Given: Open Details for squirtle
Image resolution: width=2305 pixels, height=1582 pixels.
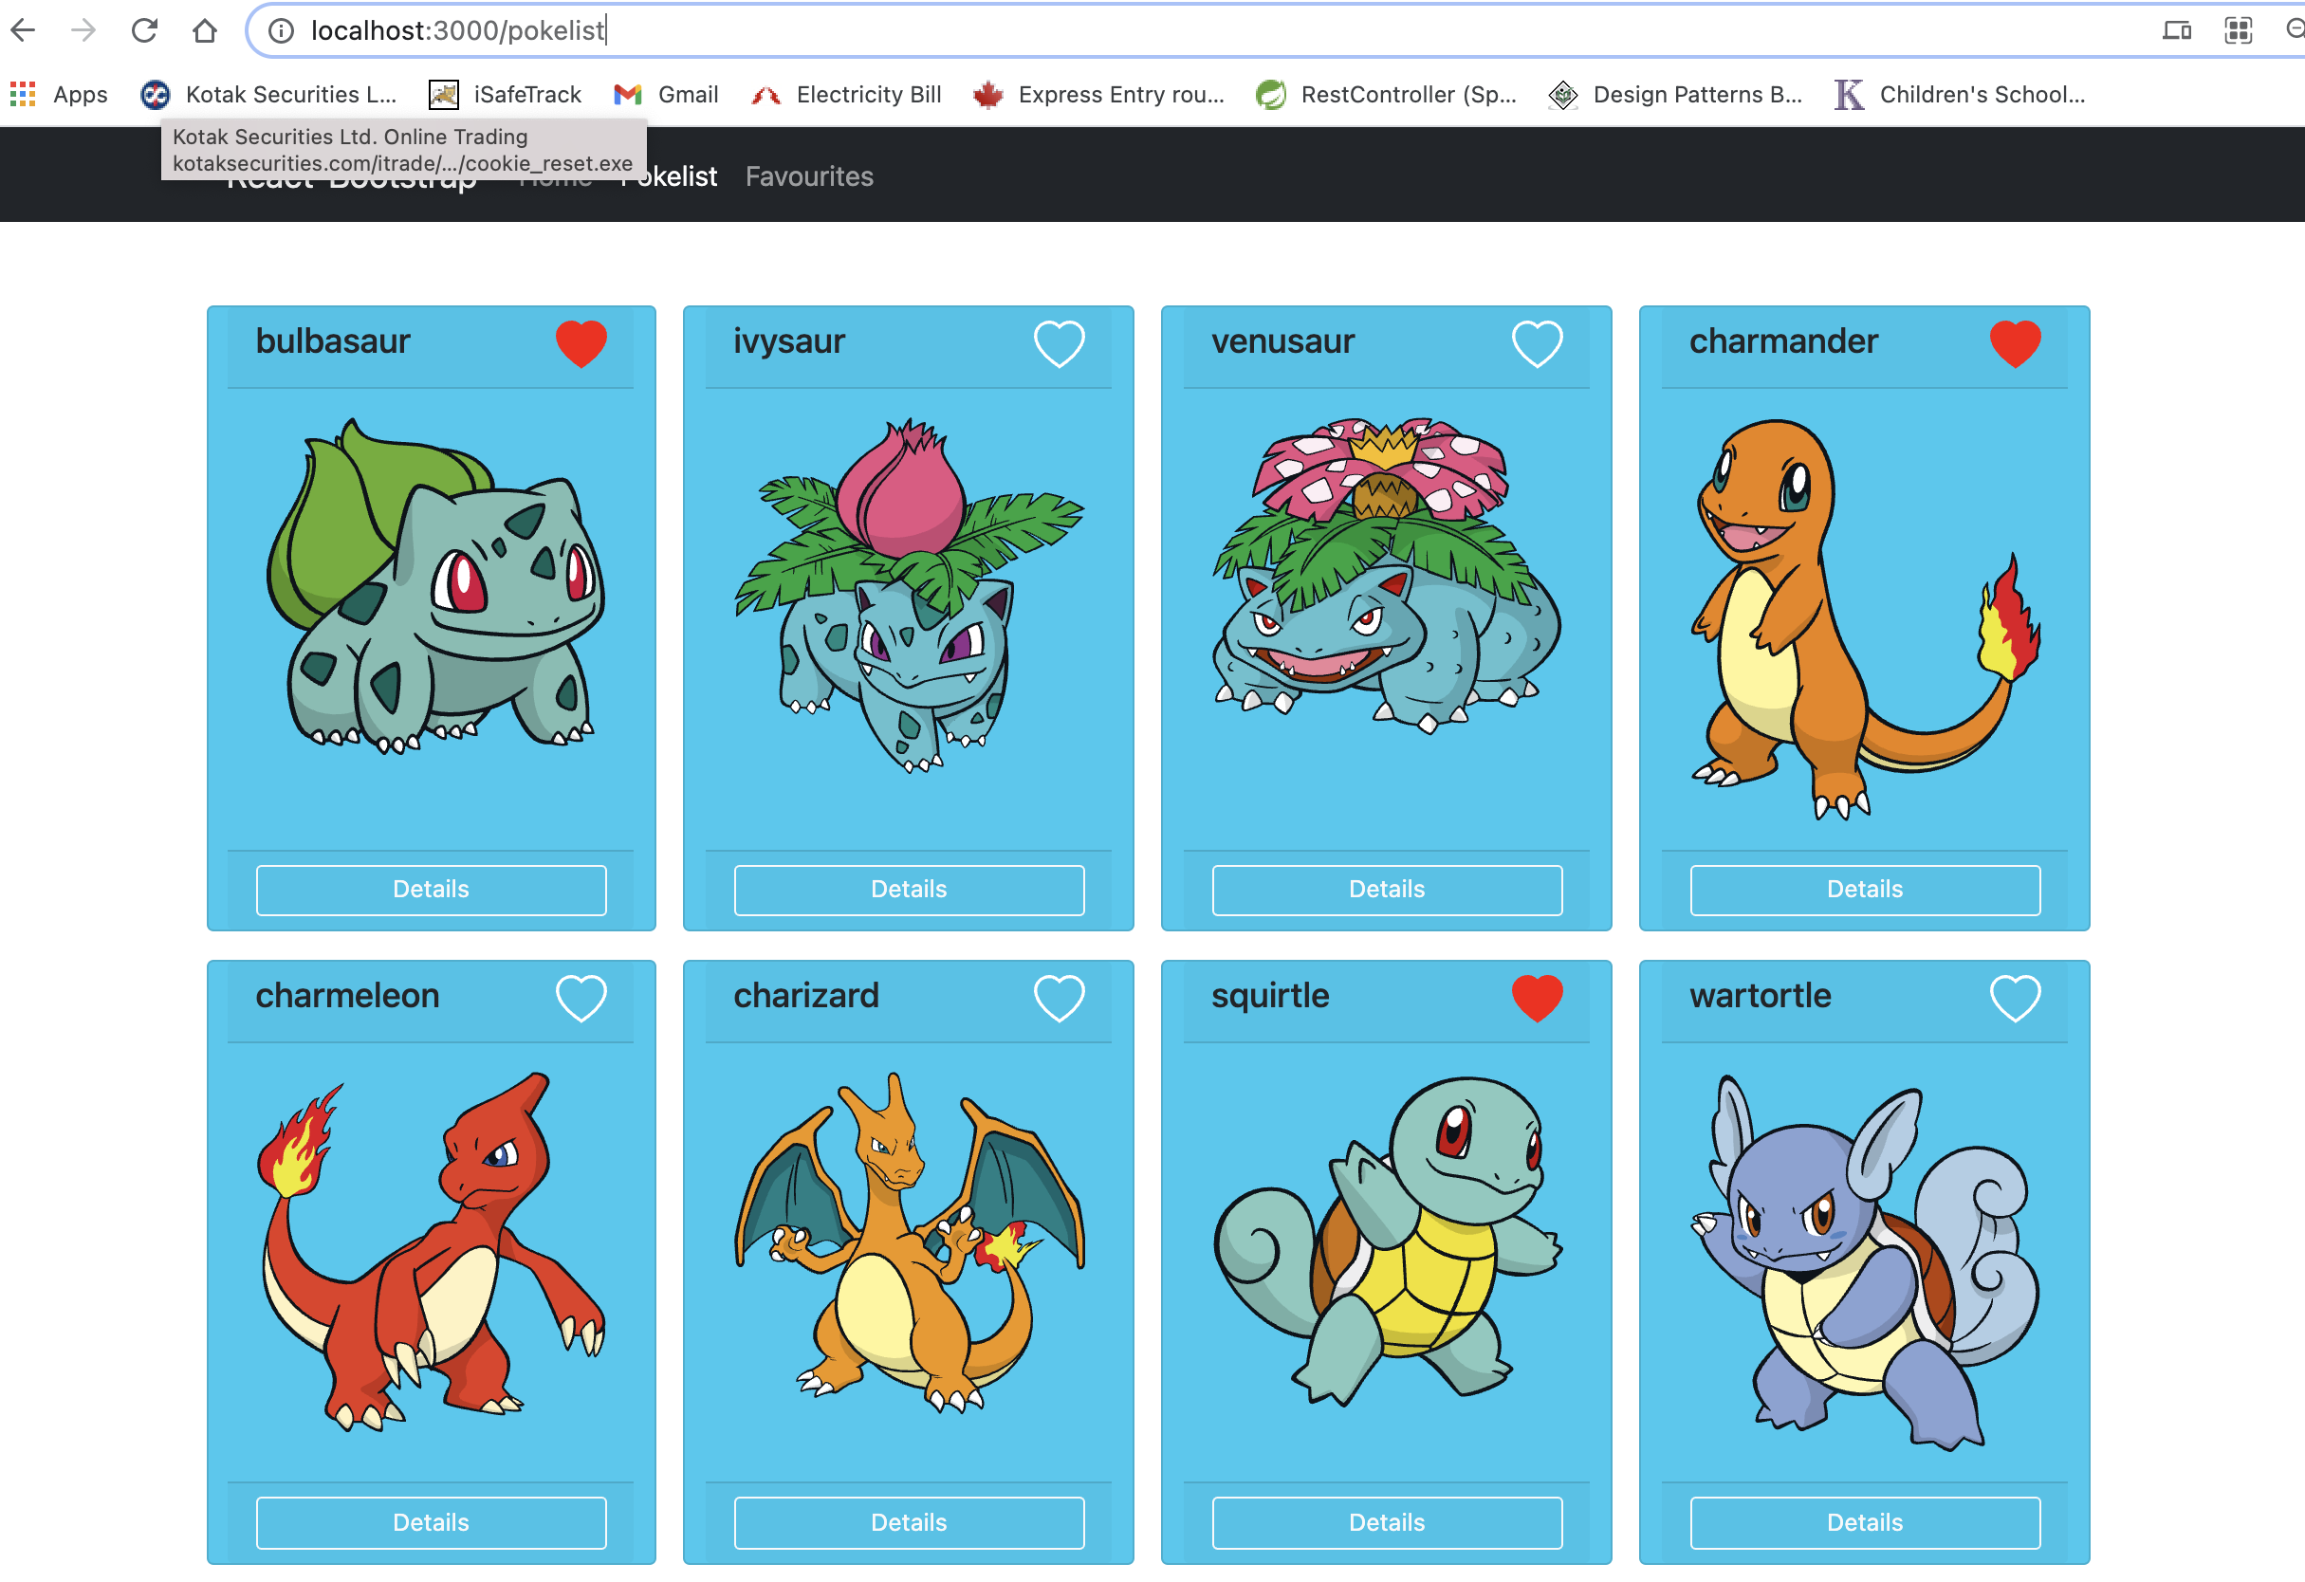Looking at the screenshot, I should click(1386, 1522).
